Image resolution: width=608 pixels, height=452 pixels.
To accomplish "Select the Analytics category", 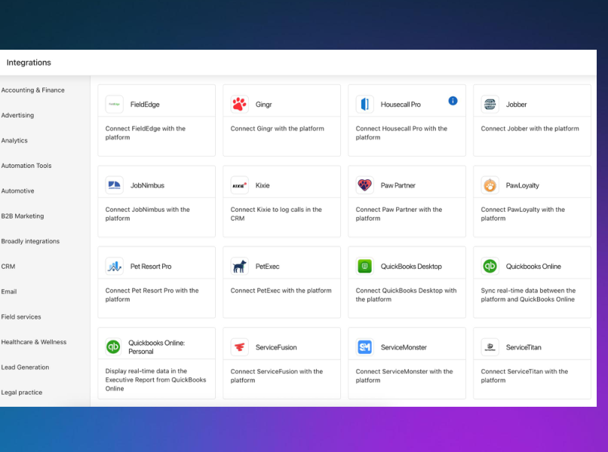I will click(x=14, y=141).
